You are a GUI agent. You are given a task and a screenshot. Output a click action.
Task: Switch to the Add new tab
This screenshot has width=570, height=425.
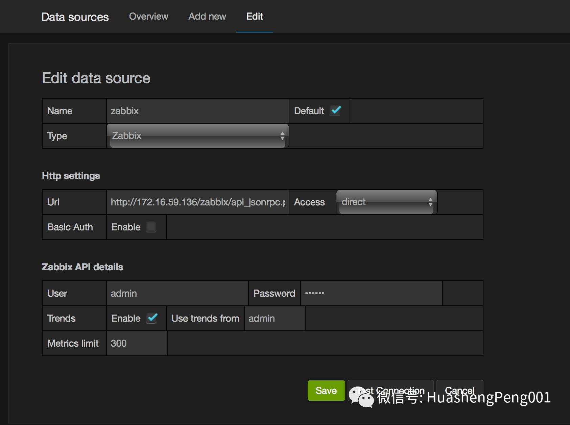click(x=207, y=16)
